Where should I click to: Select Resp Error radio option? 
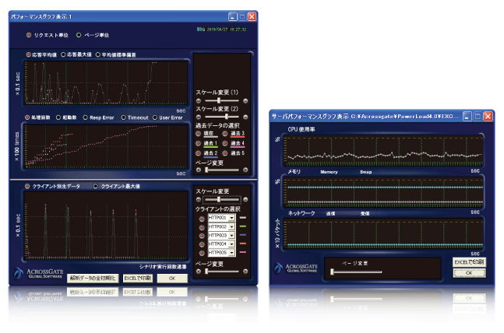tap(86, 117)
